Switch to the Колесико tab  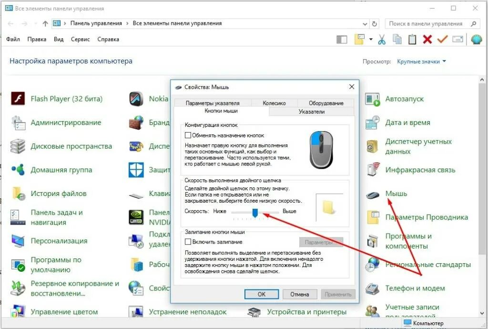coord(274,103)
